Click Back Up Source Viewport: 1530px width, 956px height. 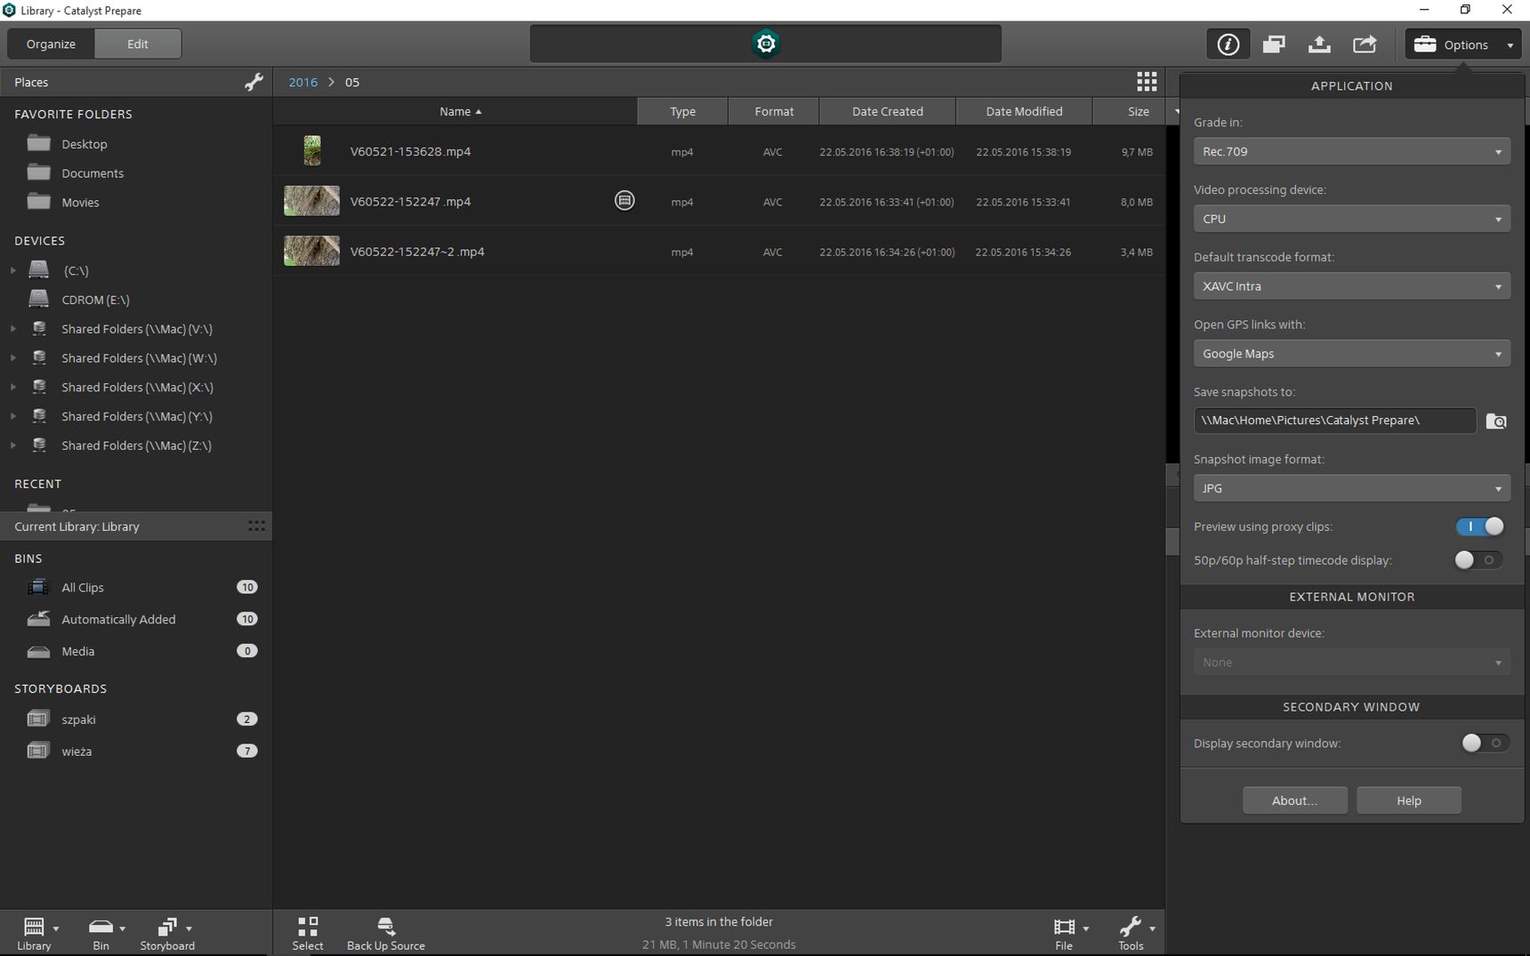[x=385, y=934]
